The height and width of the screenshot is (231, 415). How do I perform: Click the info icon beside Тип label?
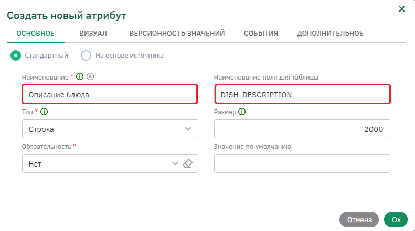44,112
